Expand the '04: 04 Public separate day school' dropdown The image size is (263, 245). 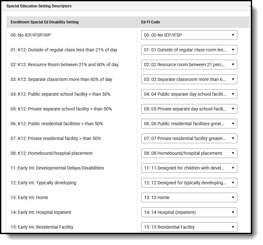point(189,94)
